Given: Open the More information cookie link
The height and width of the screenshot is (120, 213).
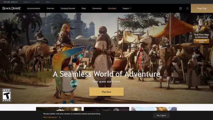Looking at the screenshot, I should pos(50,117).
